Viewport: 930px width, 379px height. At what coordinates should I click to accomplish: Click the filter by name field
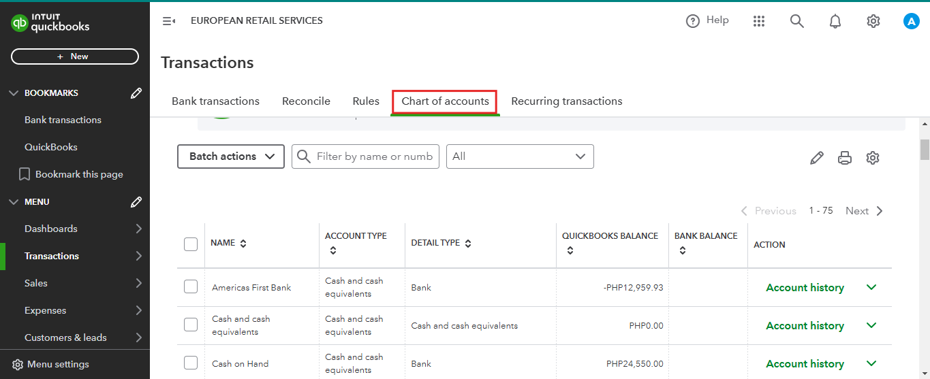pos(373,156)
